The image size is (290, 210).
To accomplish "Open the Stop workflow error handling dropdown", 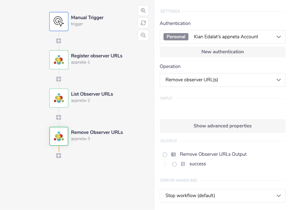I will pyautogui.click(x=222, y=195).
